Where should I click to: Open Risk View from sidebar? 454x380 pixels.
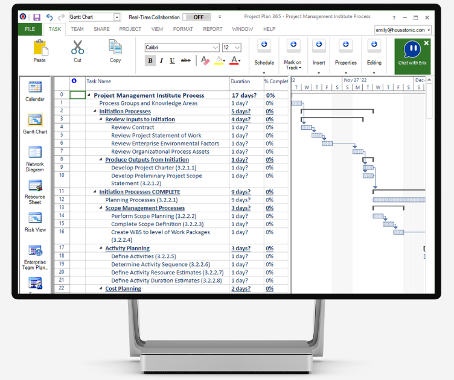click(35, 222)
